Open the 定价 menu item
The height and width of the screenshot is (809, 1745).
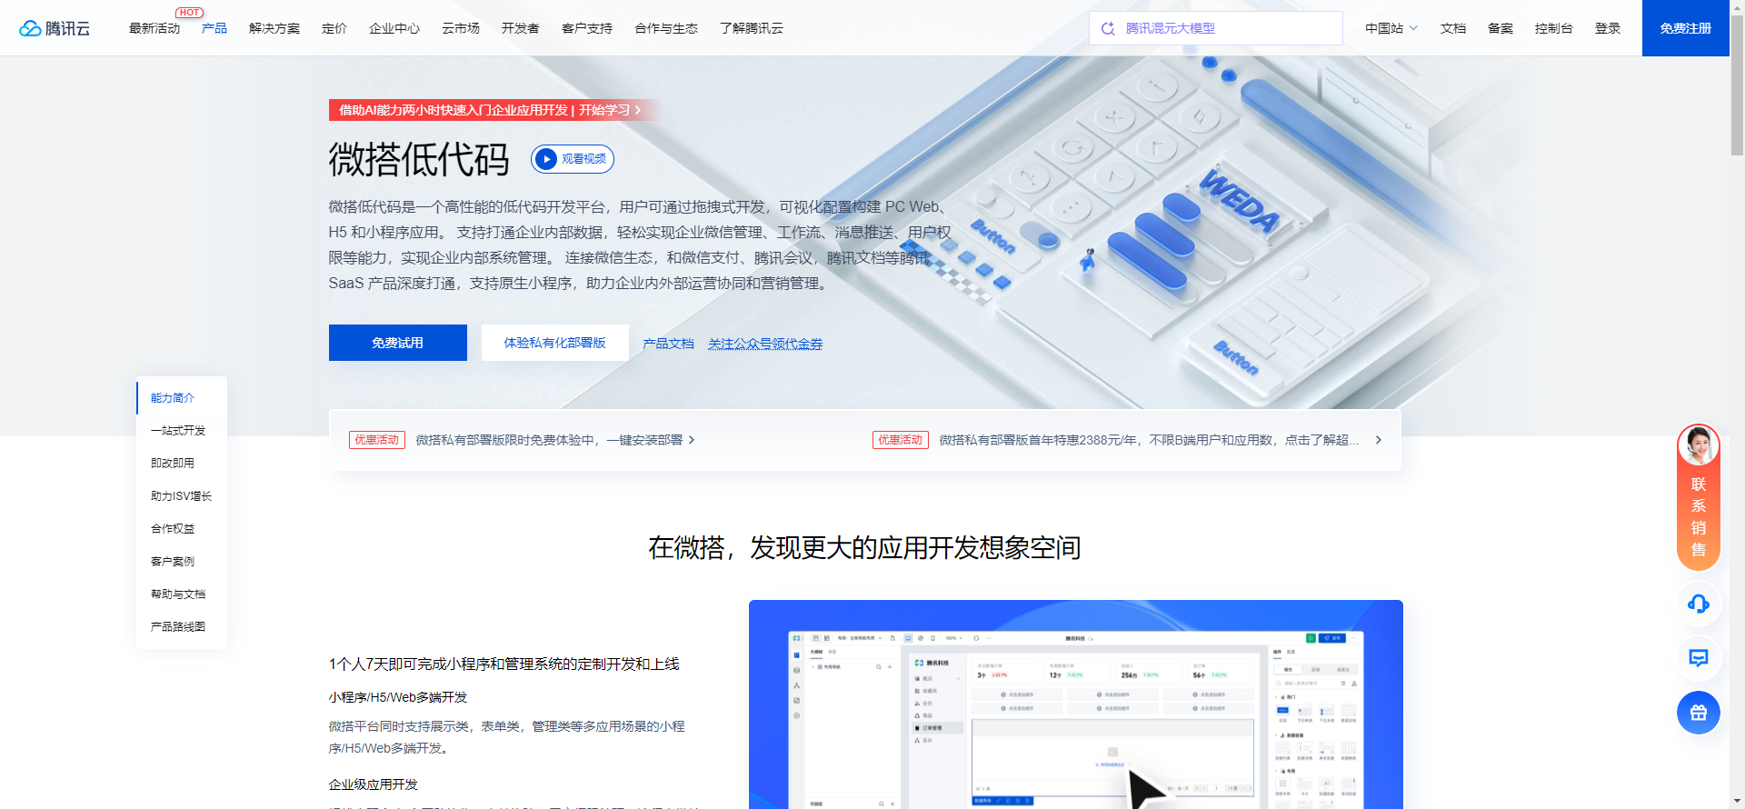pos(334,28)
